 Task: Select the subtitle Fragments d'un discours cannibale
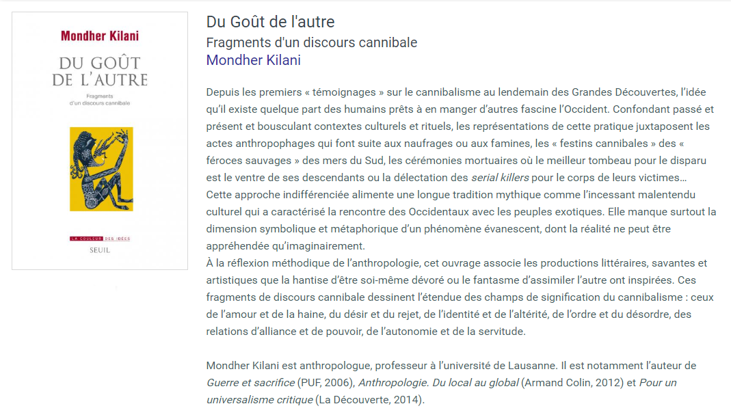pyautogui.click(x=311, y=42)
